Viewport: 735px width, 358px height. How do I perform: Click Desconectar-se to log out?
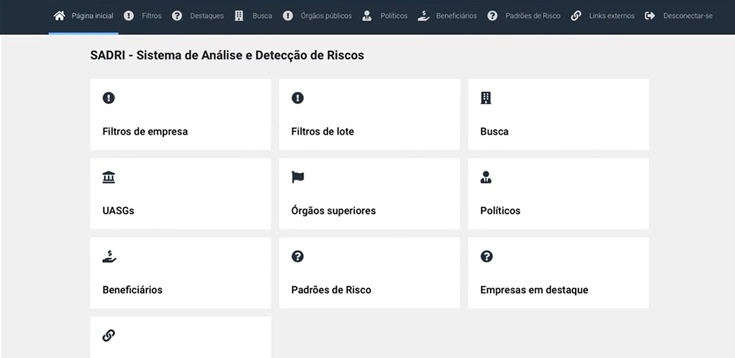(687, 16)
